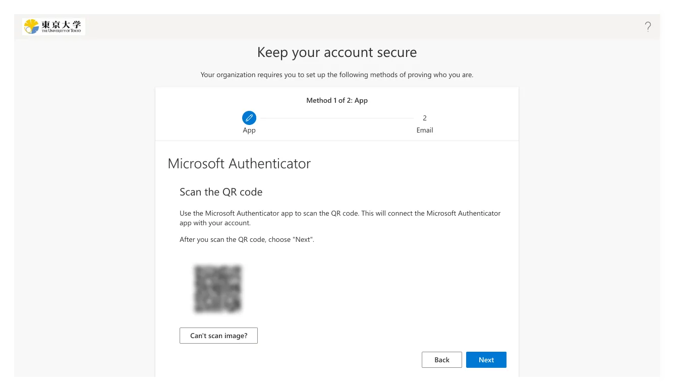Click the App step label
Image resolution: width=674 pixels, height=391 pixels.
[249, 131]
